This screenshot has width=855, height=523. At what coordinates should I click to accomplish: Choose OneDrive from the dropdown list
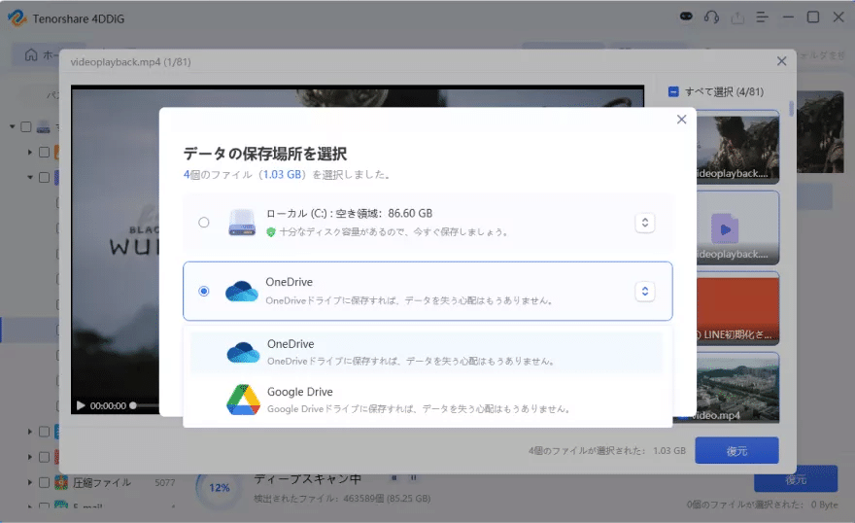pyautogui.click(x=427, y=352)
